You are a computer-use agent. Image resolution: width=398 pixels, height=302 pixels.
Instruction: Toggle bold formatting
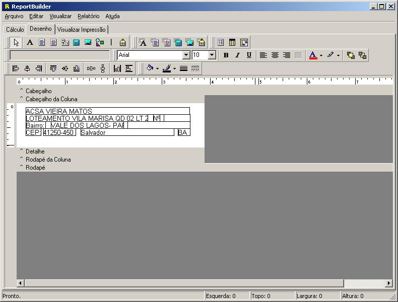pyautogui.click(x=226, y=55)
